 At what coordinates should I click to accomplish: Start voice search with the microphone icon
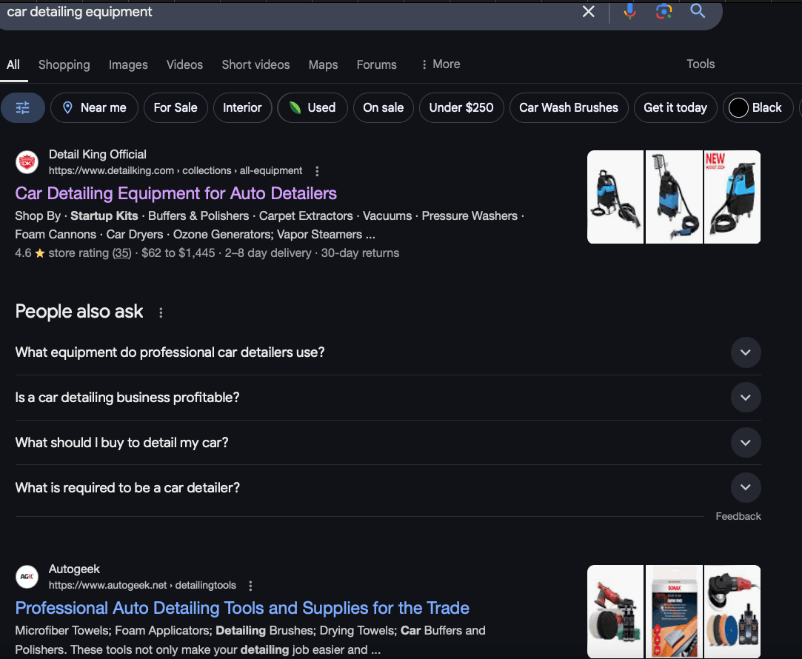coord(629,11)
